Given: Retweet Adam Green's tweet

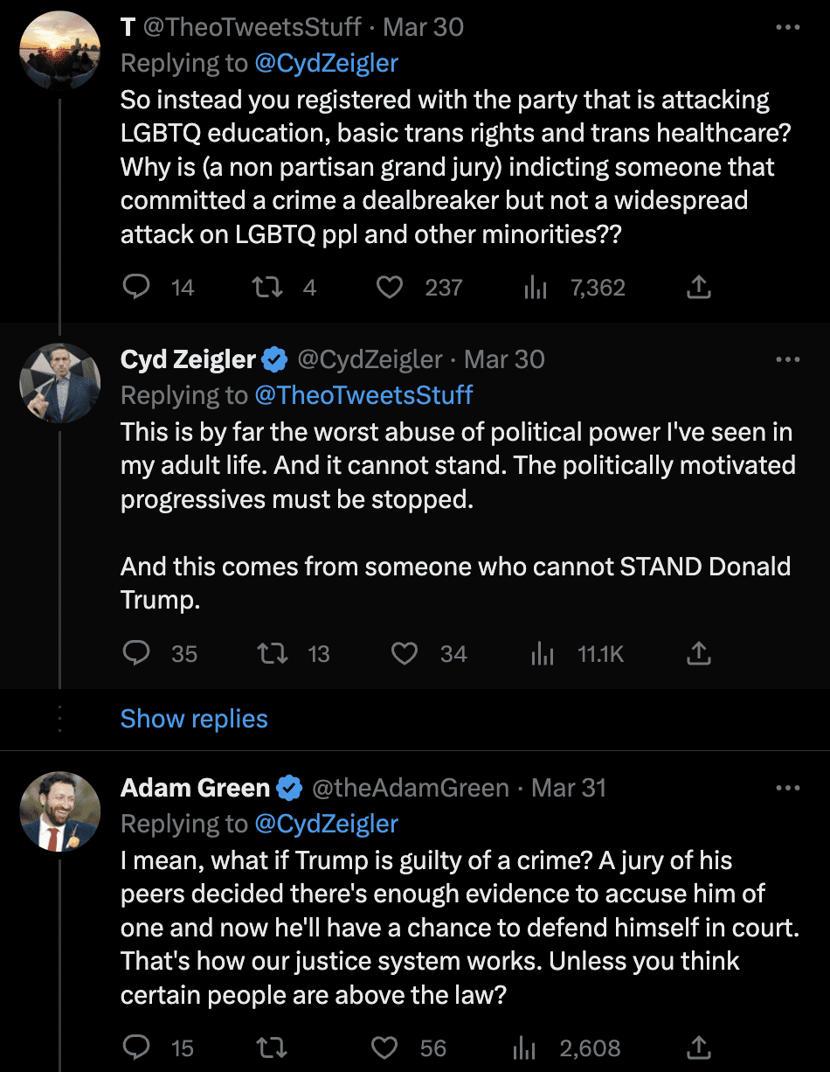Looking at the screenshot, I should point(274,1048).
